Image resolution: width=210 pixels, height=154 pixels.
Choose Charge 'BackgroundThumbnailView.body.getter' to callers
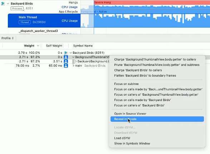pyautogui.click(x=157, y=59)
